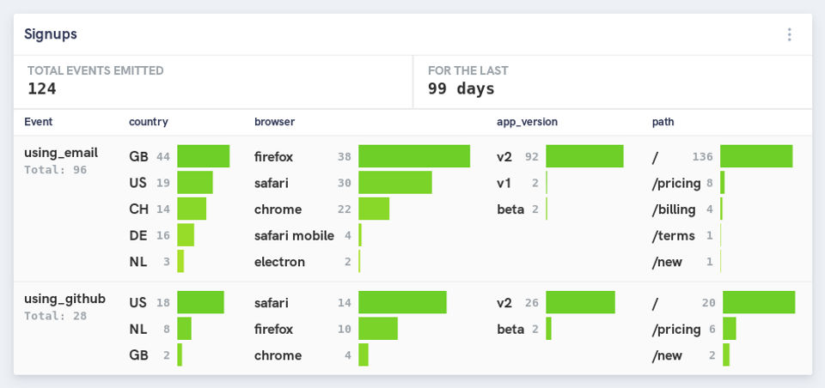Open the Signups panel kebab menu
The image size is (825, 388).
pyautogui.click(x=789, y=34)
